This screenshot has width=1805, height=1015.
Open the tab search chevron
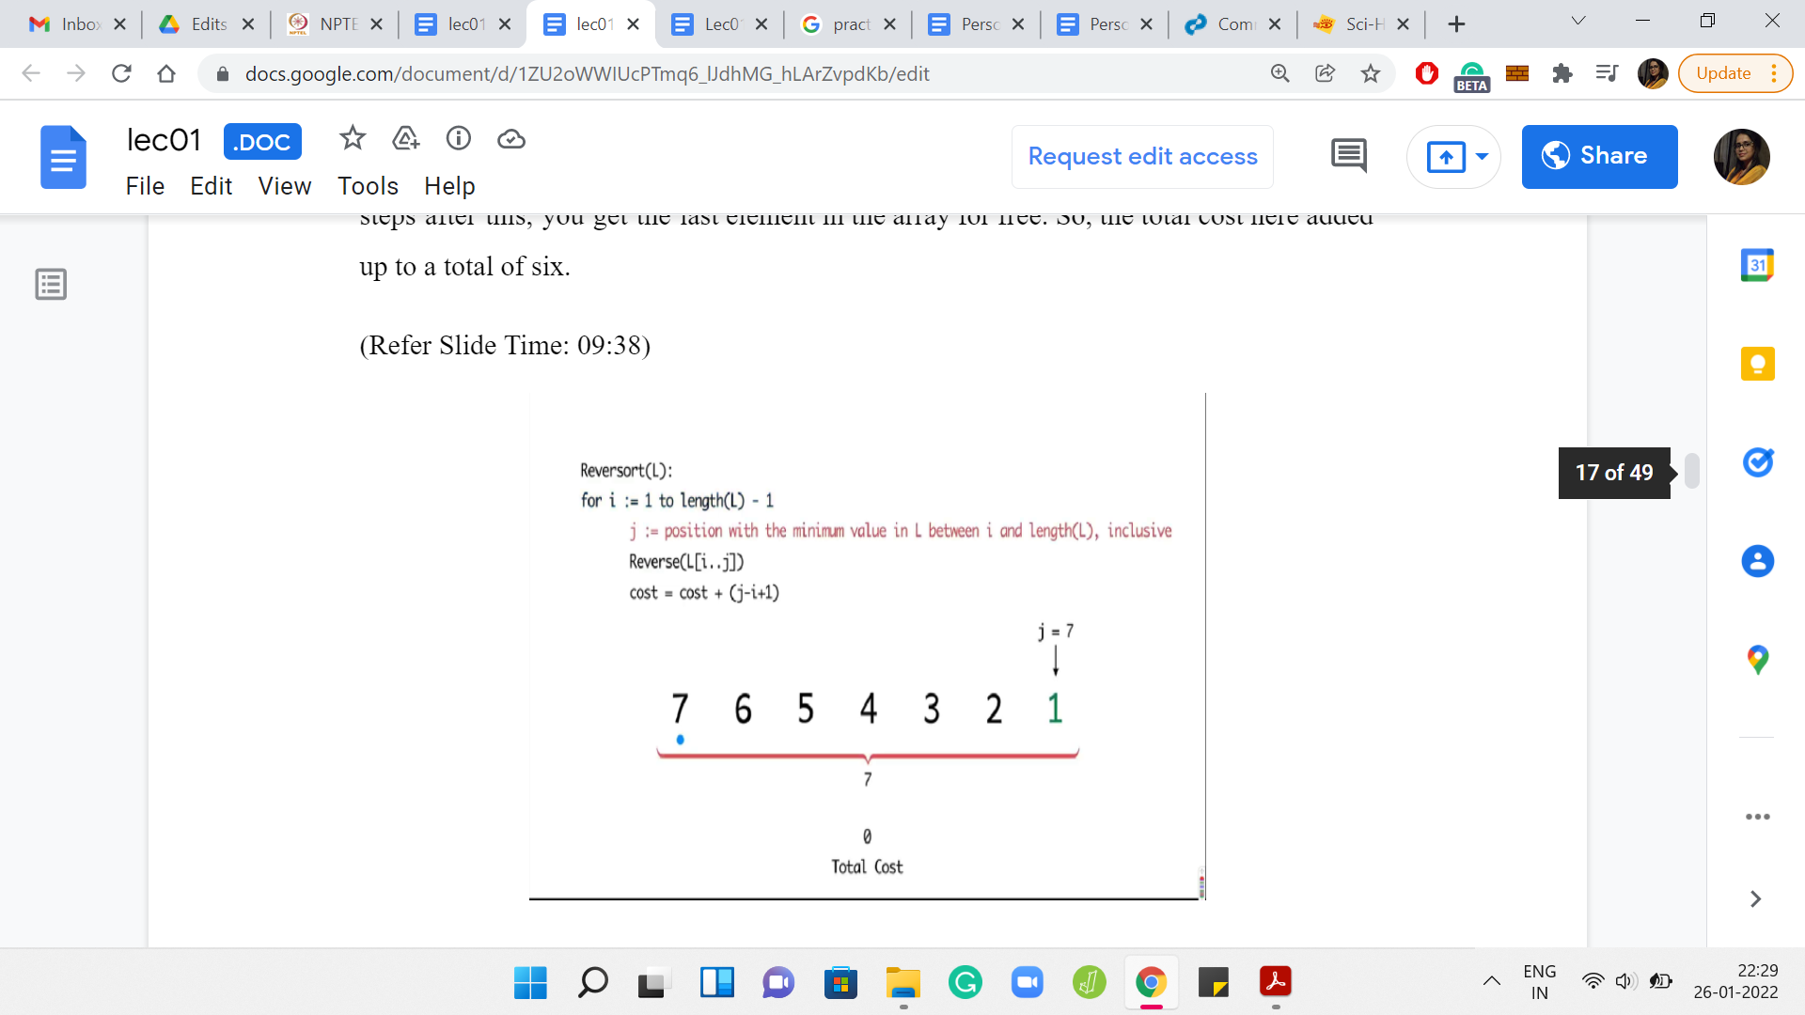point(1578,22)
